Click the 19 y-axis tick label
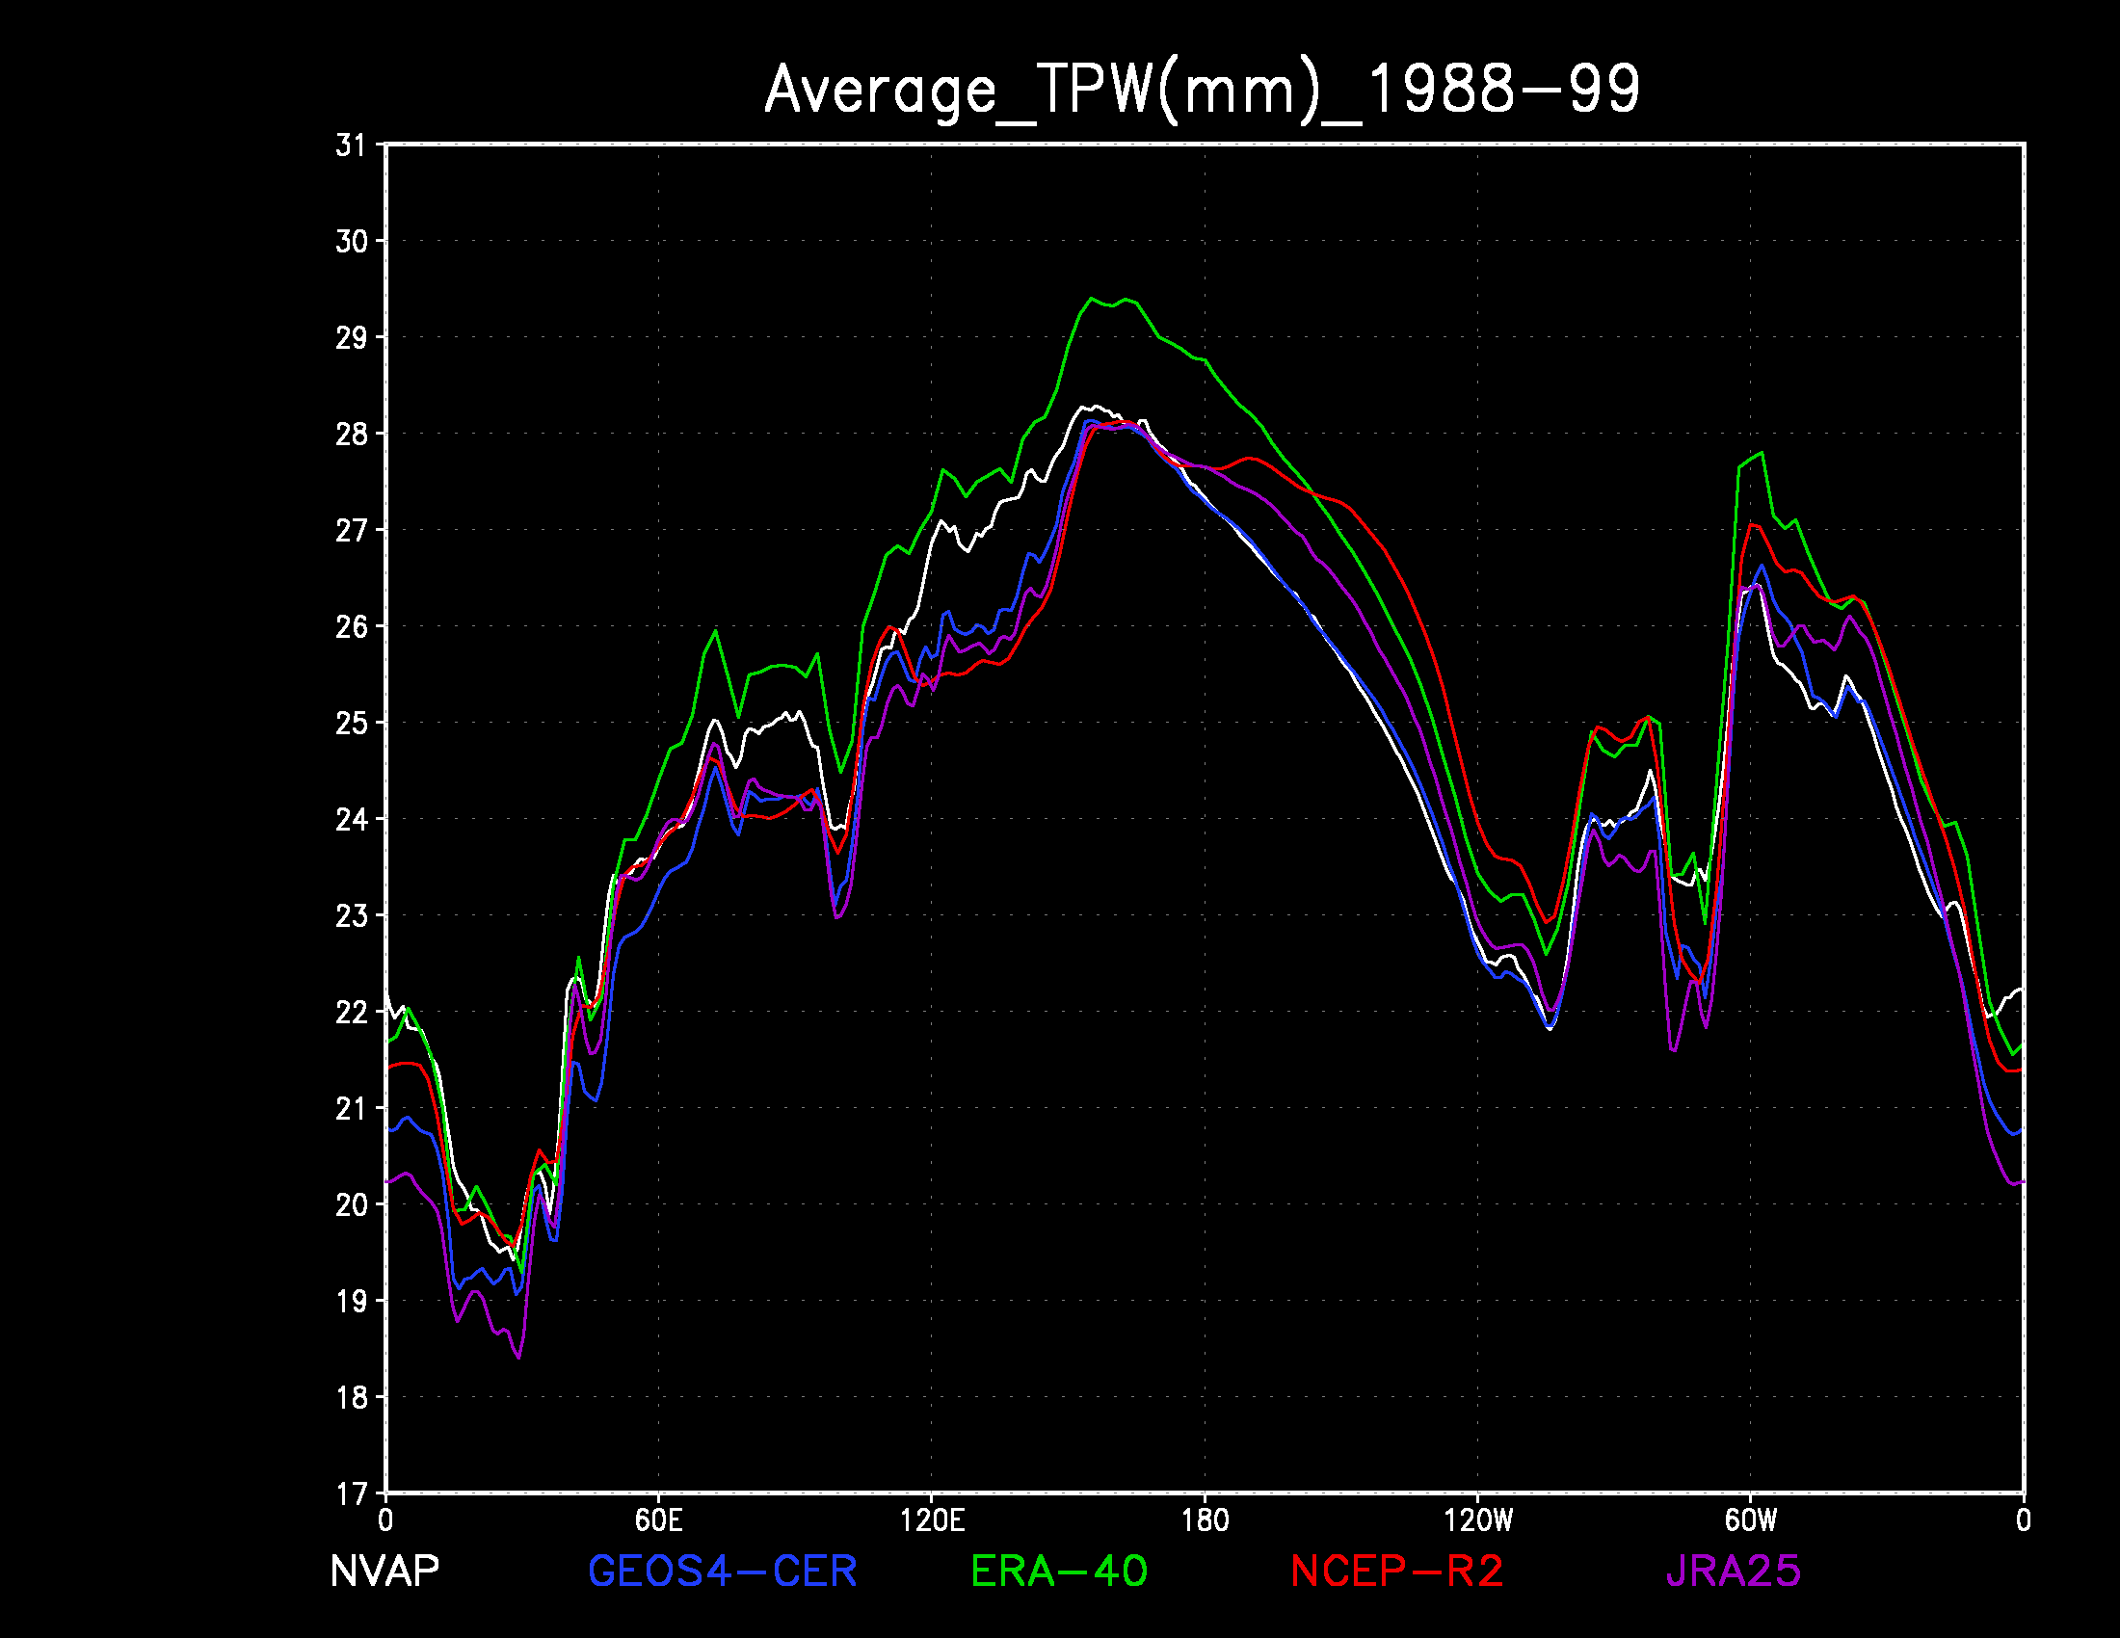This screenshot has height=1638, width=2120. (351, 1302)
